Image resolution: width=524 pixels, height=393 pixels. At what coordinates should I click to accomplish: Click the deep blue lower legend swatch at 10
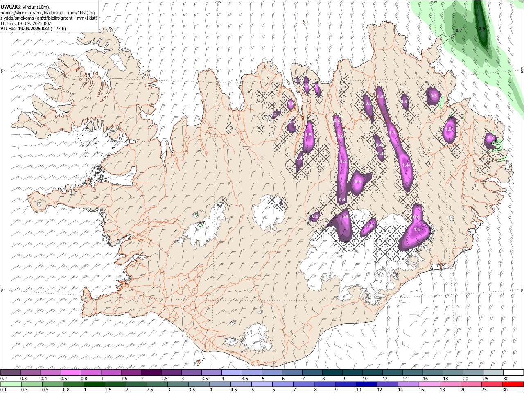coord(366,384)
